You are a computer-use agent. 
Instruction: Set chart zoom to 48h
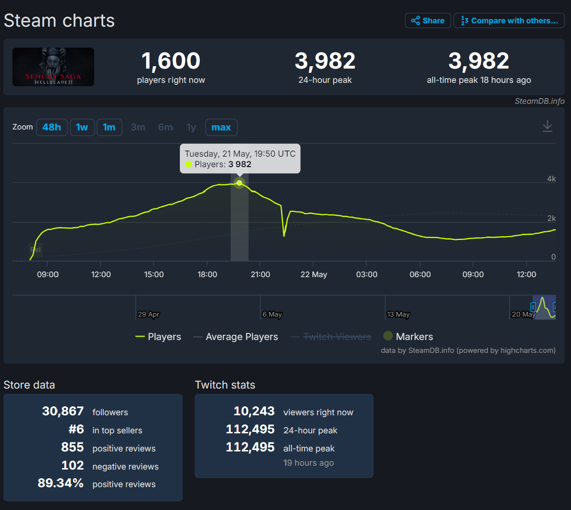[52, 127]
